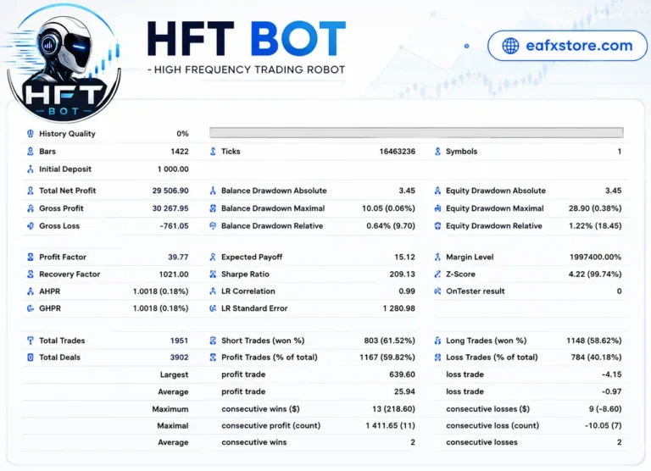Image resolution: width=651 pixels, height=471 pixels.
Task: Click the Balance Drawdown Maximal icon
Action: [x=213, y=208]
